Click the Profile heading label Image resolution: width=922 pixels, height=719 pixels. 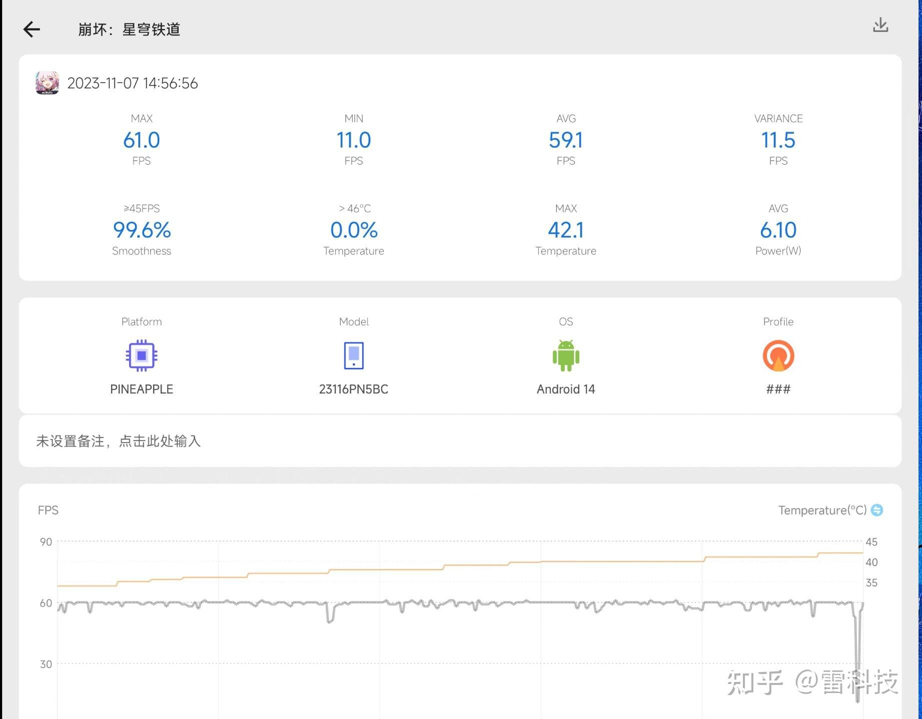point(778,321)
